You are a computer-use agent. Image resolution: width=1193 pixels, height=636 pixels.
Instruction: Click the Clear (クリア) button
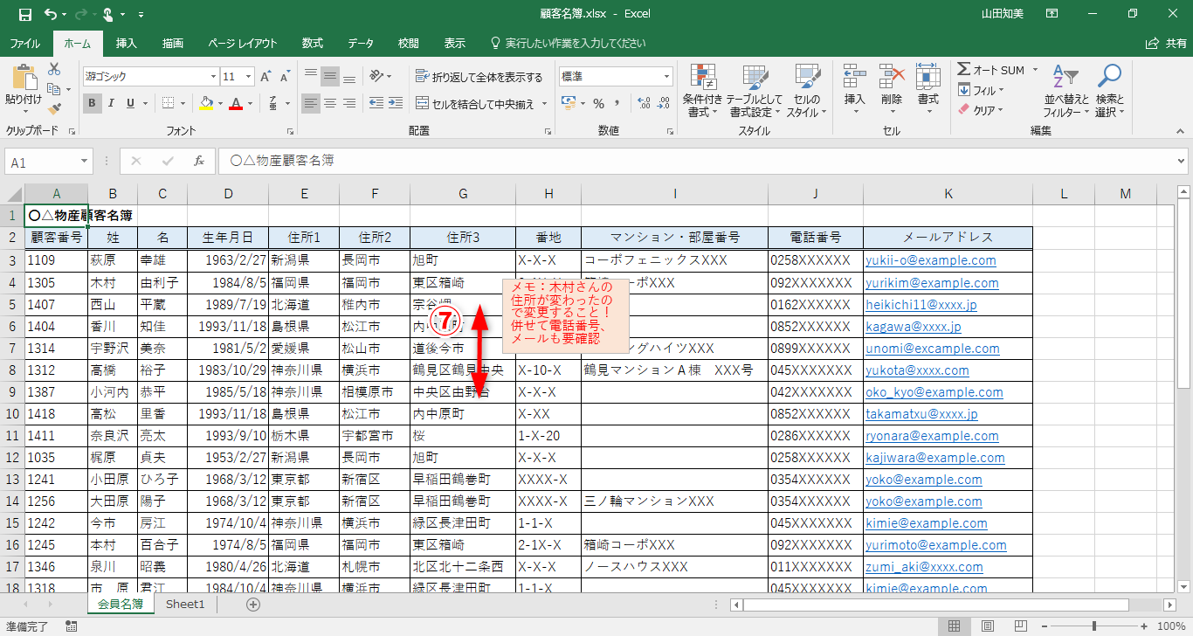click(x=980, y=110)
